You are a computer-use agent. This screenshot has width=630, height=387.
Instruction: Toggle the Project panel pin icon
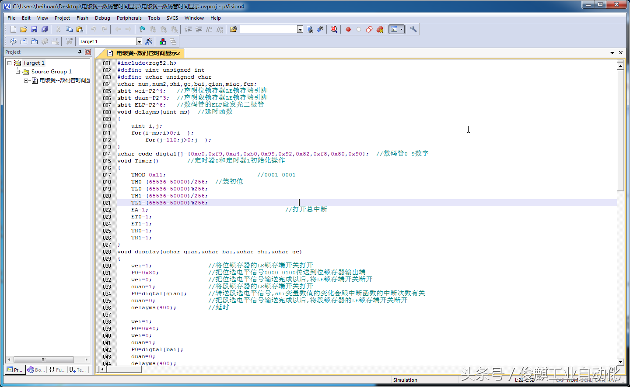tap(80, 52)
